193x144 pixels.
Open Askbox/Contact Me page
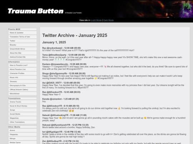[x=23, y=57]
